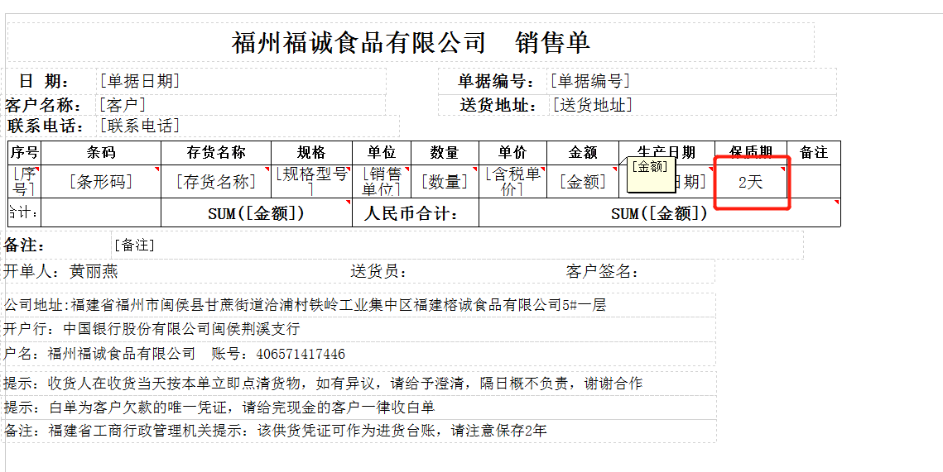This screenshot has height=472, width=943.
Task: Select the title 福州福诚食品有限公司 销售单
Action: click(x=411, y=43)
